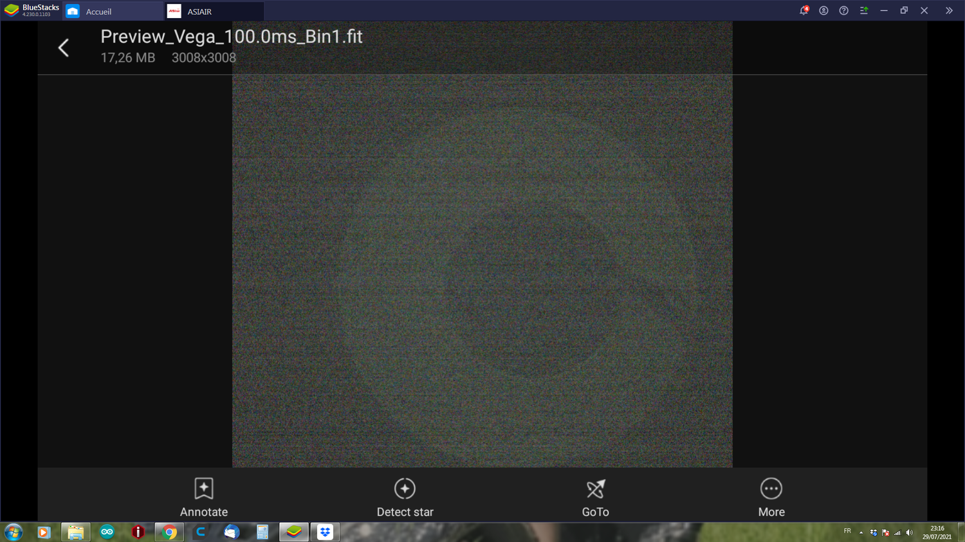Viewport: 965px width, 542px height.
Task: Launch Google Chrome from the taskbar
Action: pyautogui.click(x=169, y=532)
